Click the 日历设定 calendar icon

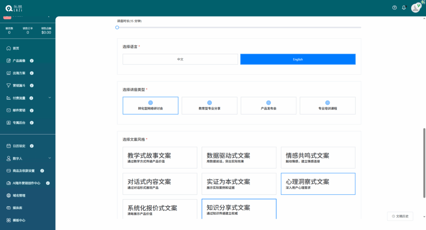click(x=8, y=146)
